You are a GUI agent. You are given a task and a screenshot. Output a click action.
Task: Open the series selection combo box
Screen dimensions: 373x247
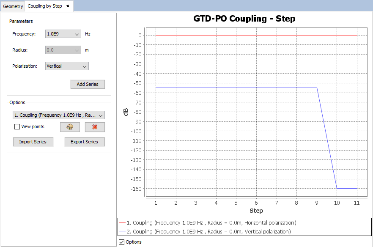pyautogui.click(x=59, y=115)
